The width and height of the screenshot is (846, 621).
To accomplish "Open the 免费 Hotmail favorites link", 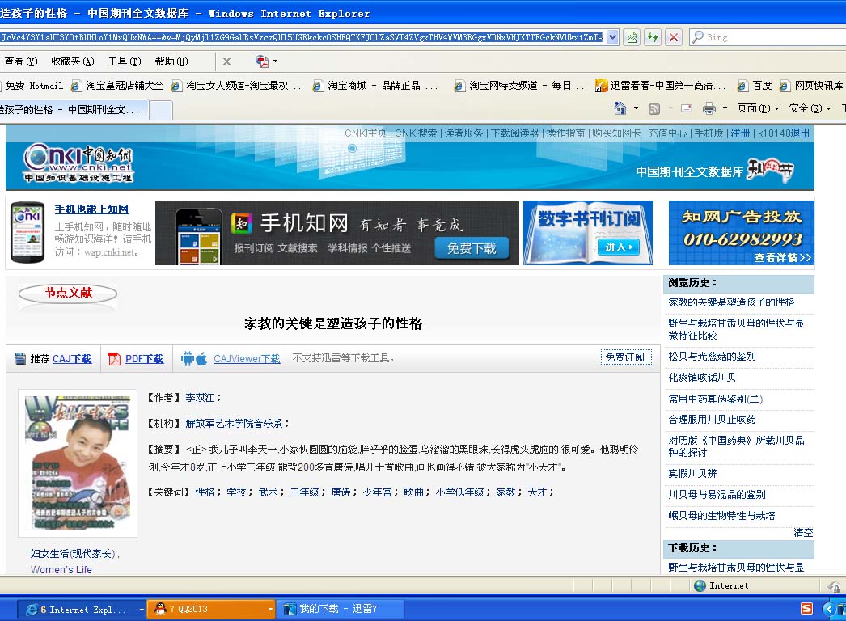I will coord(33,86).
